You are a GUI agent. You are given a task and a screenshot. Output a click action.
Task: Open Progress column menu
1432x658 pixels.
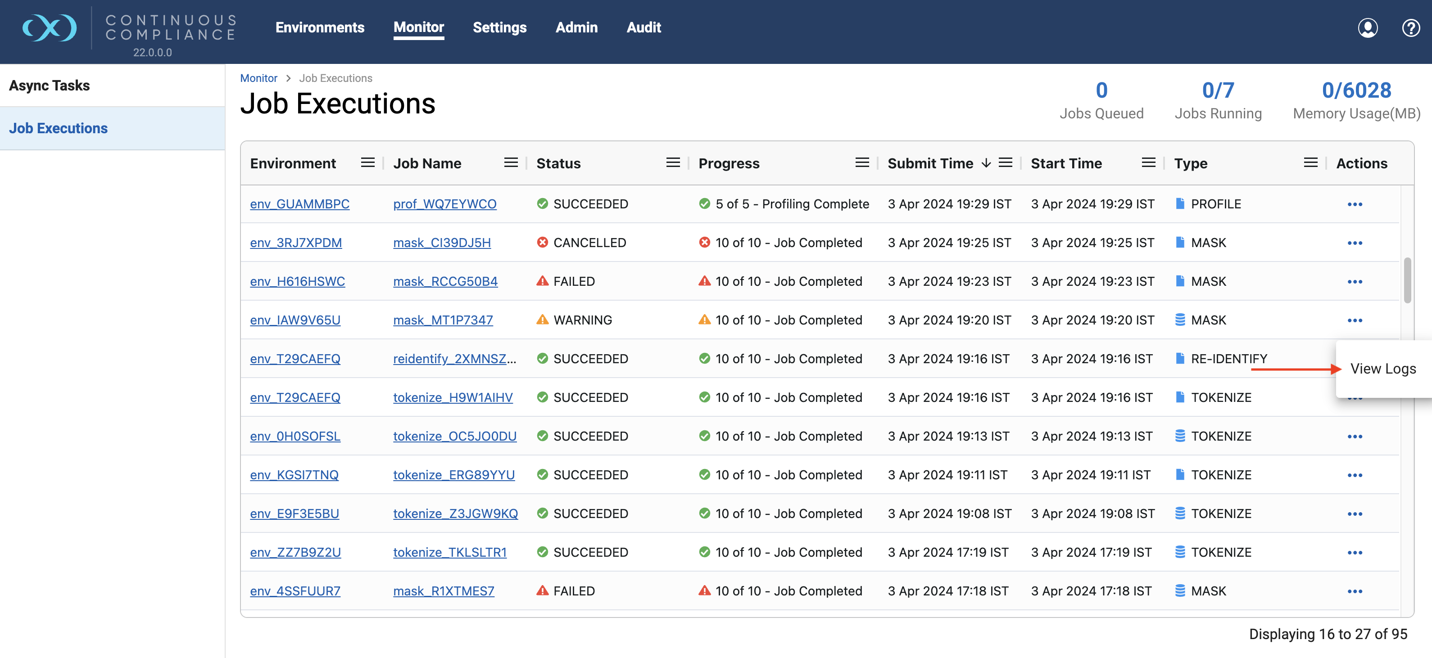click(861, 163)
